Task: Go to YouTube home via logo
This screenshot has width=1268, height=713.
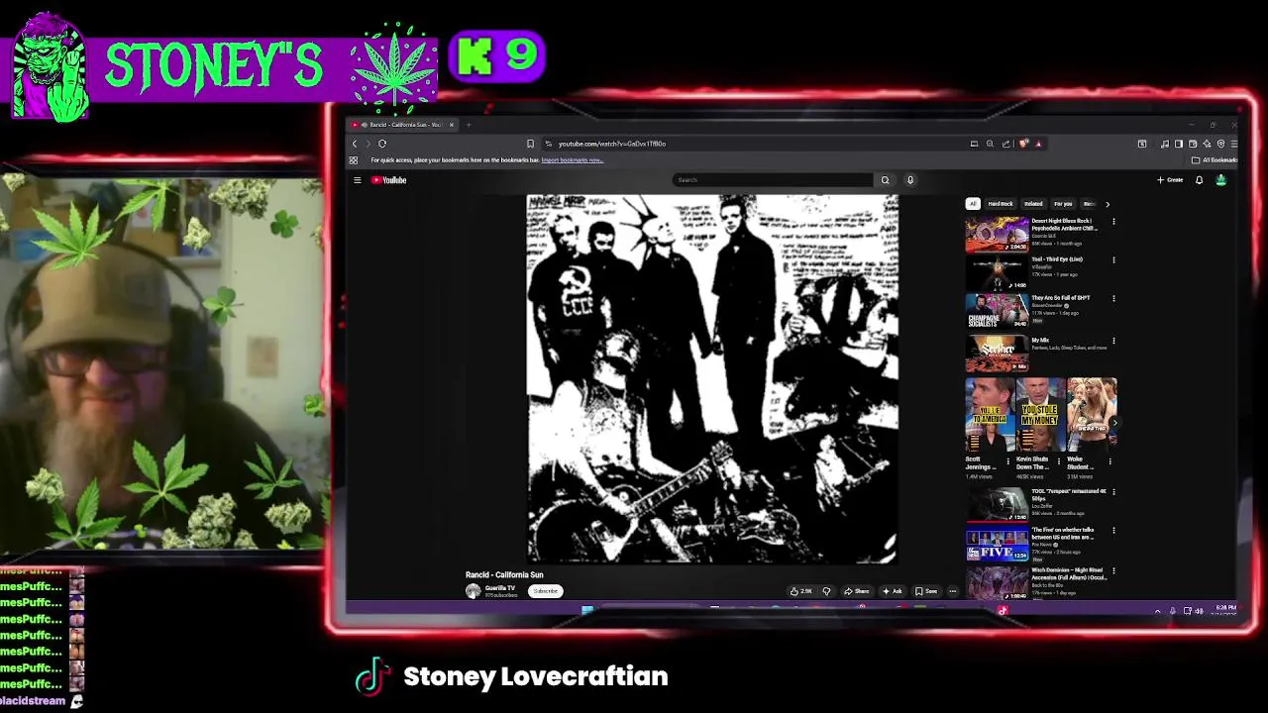Action: 389,180
